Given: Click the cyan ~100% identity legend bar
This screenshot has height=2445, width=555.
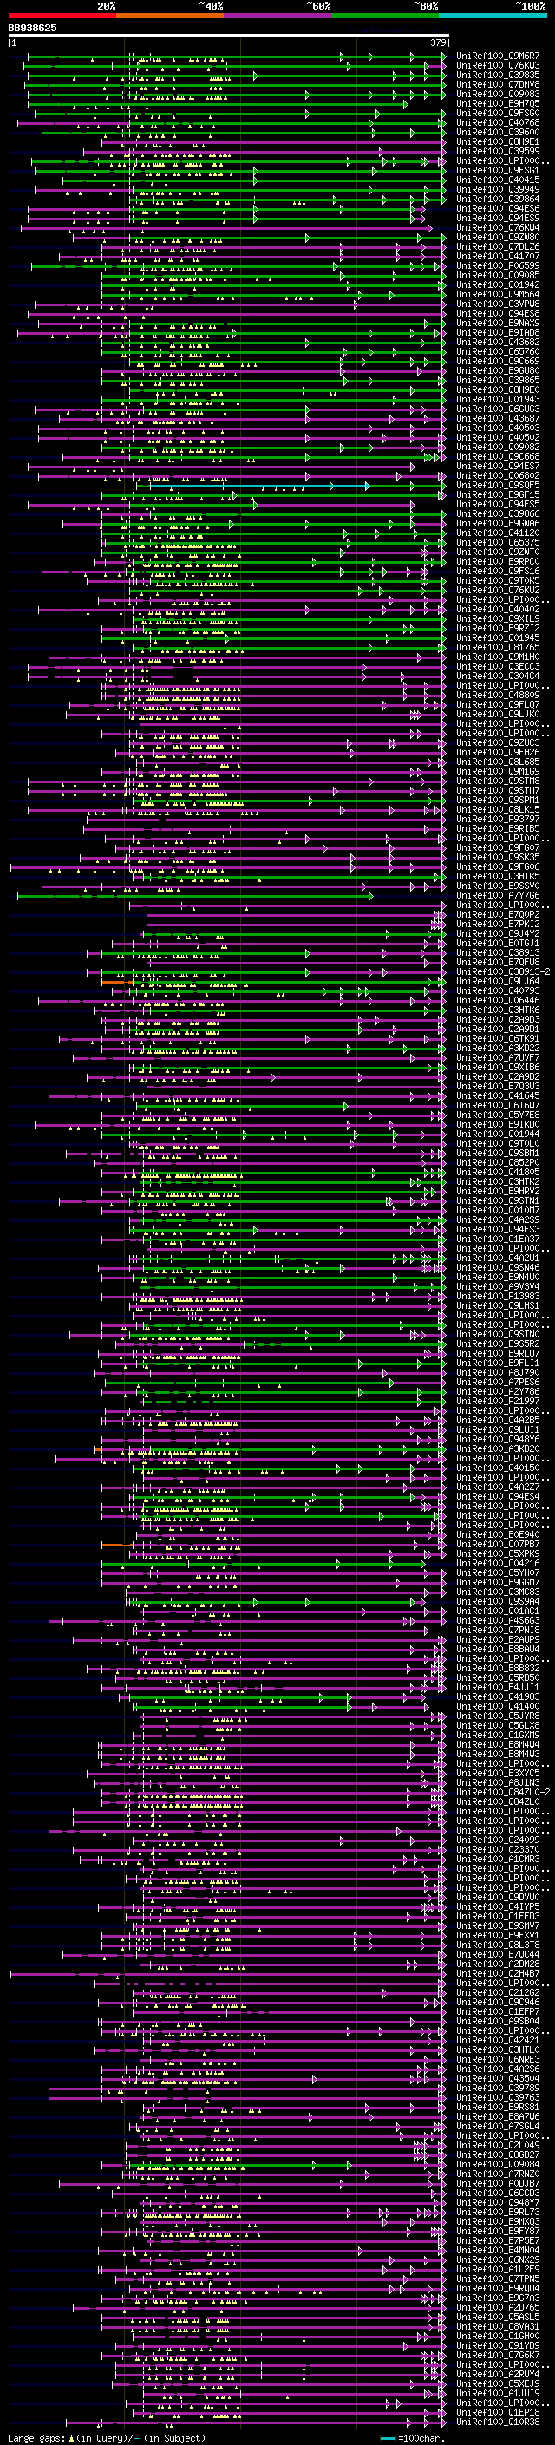Looking at the screenshot, I should 493,16.
